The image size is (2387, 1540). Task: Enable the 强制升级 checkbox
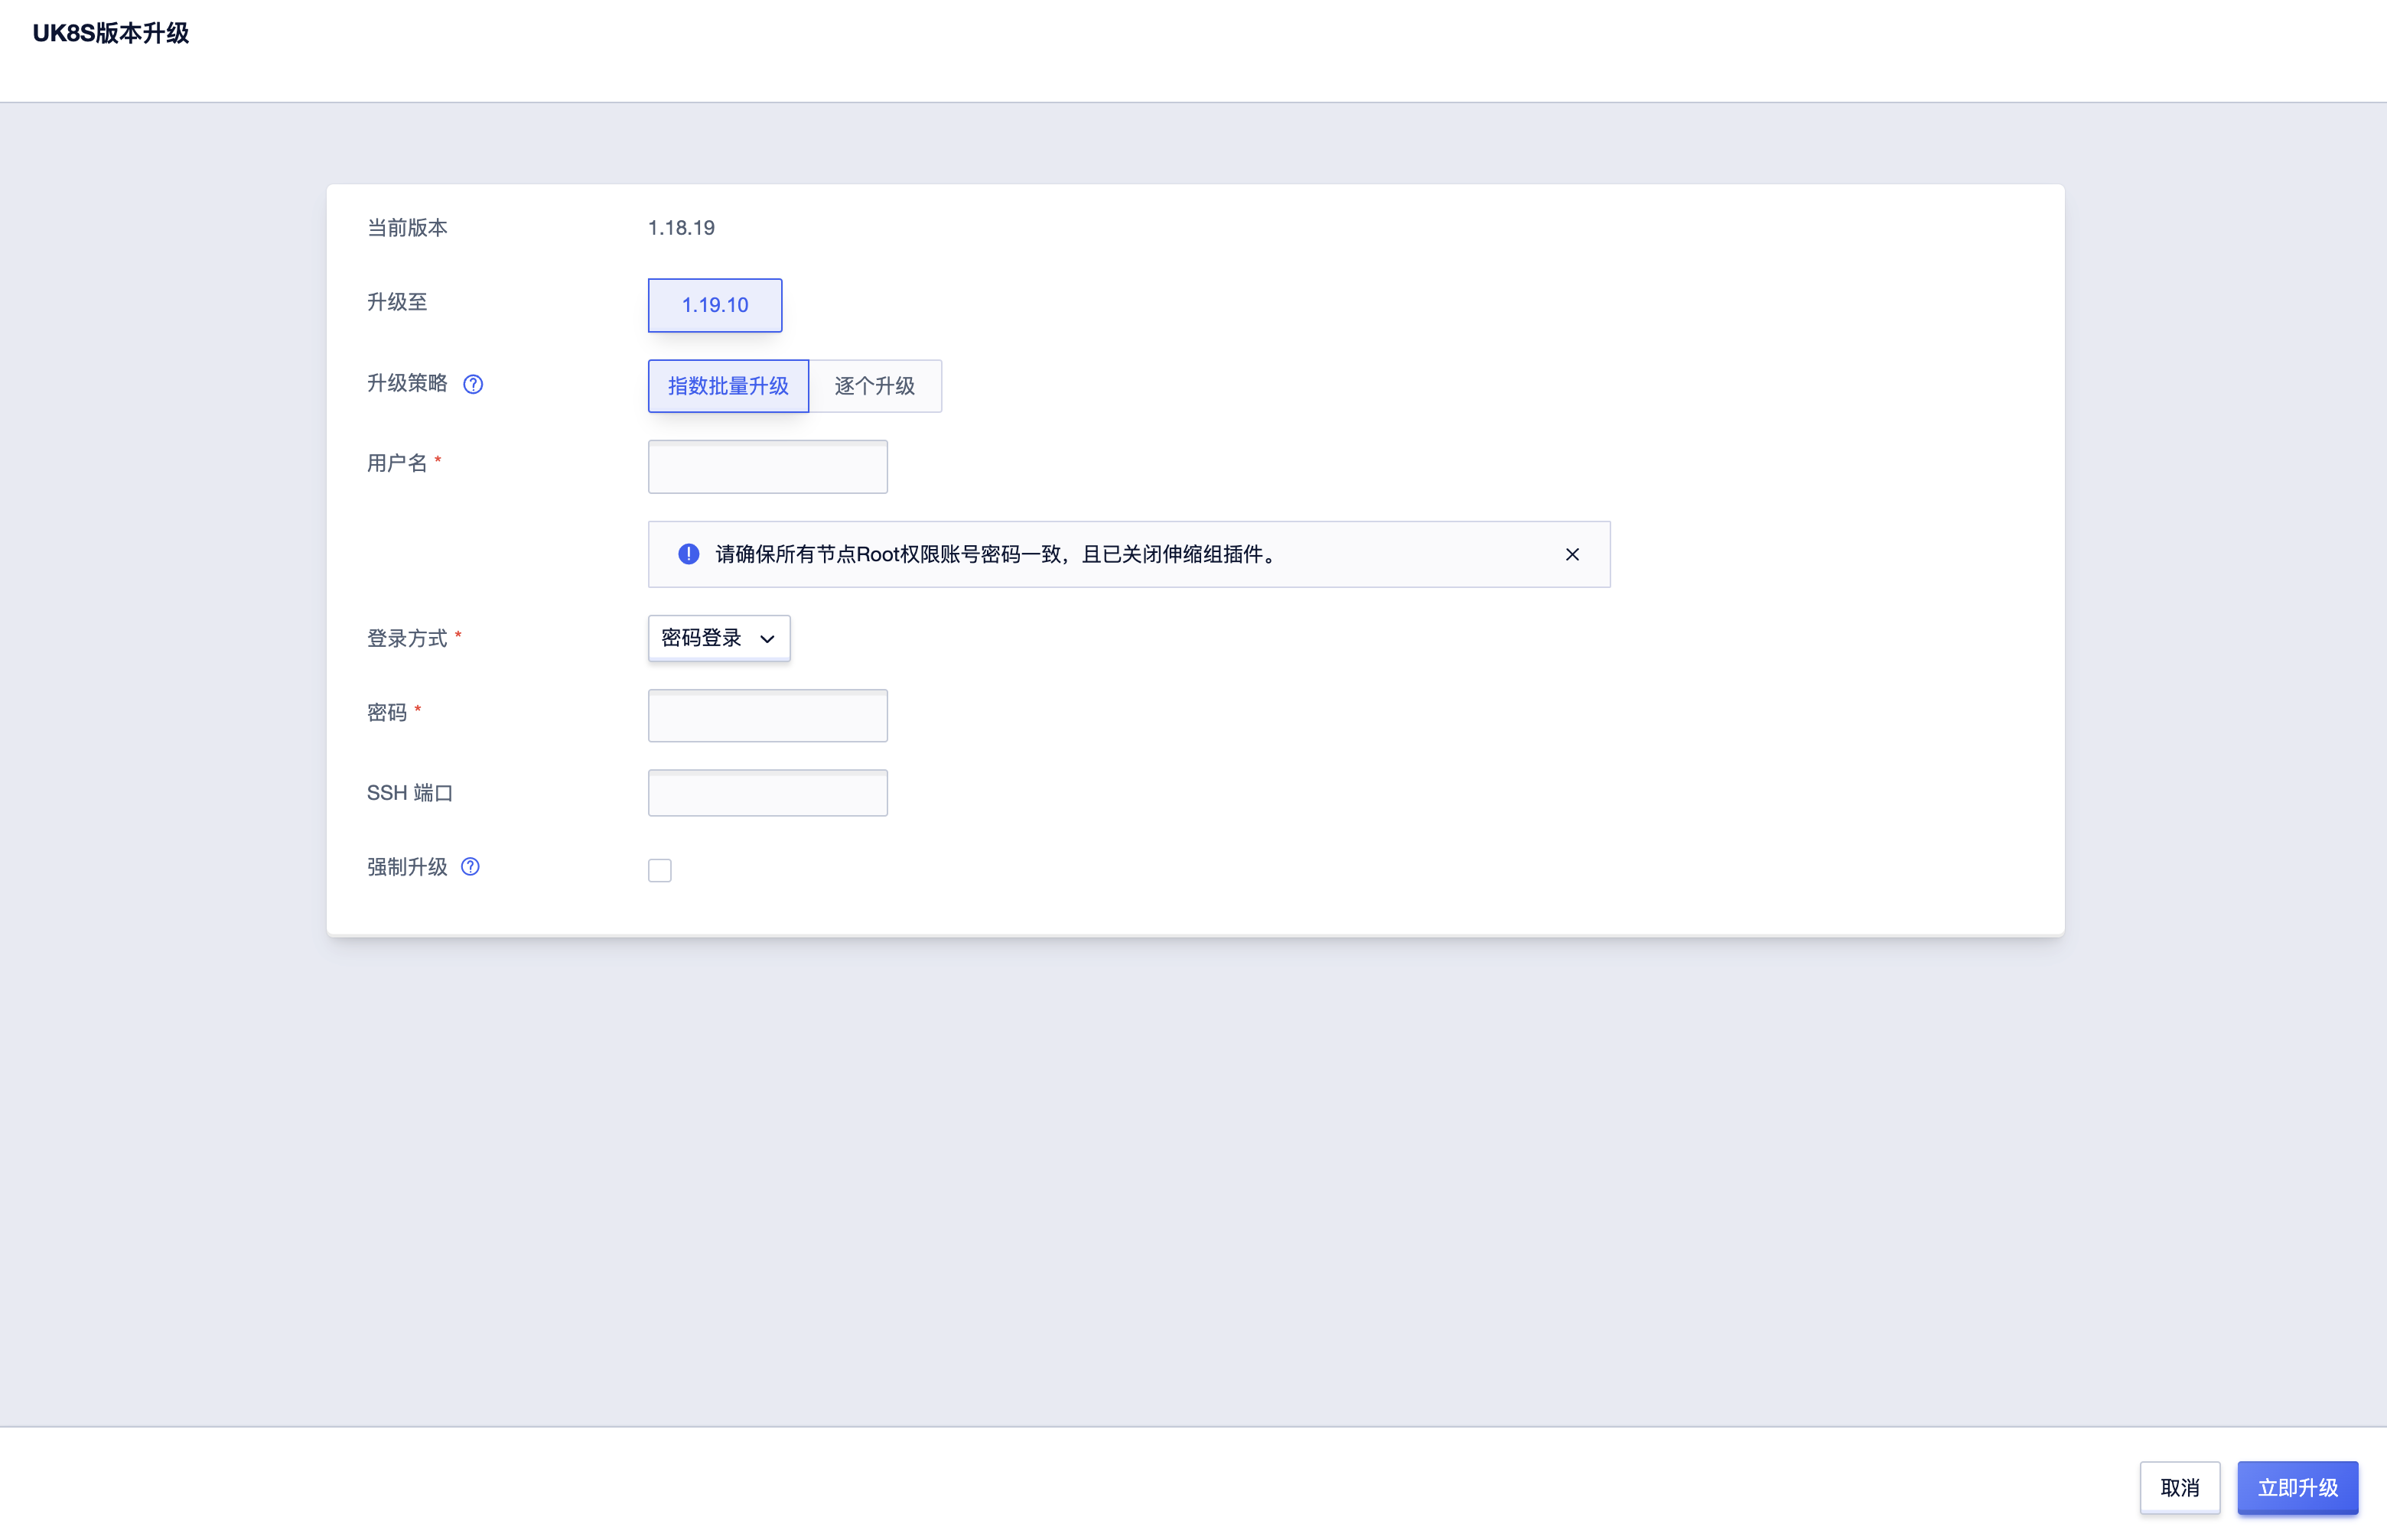(x=659, y=870)
